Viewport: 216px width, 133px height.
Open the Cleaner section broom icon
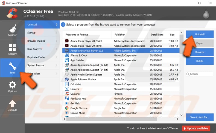(12, 28)
